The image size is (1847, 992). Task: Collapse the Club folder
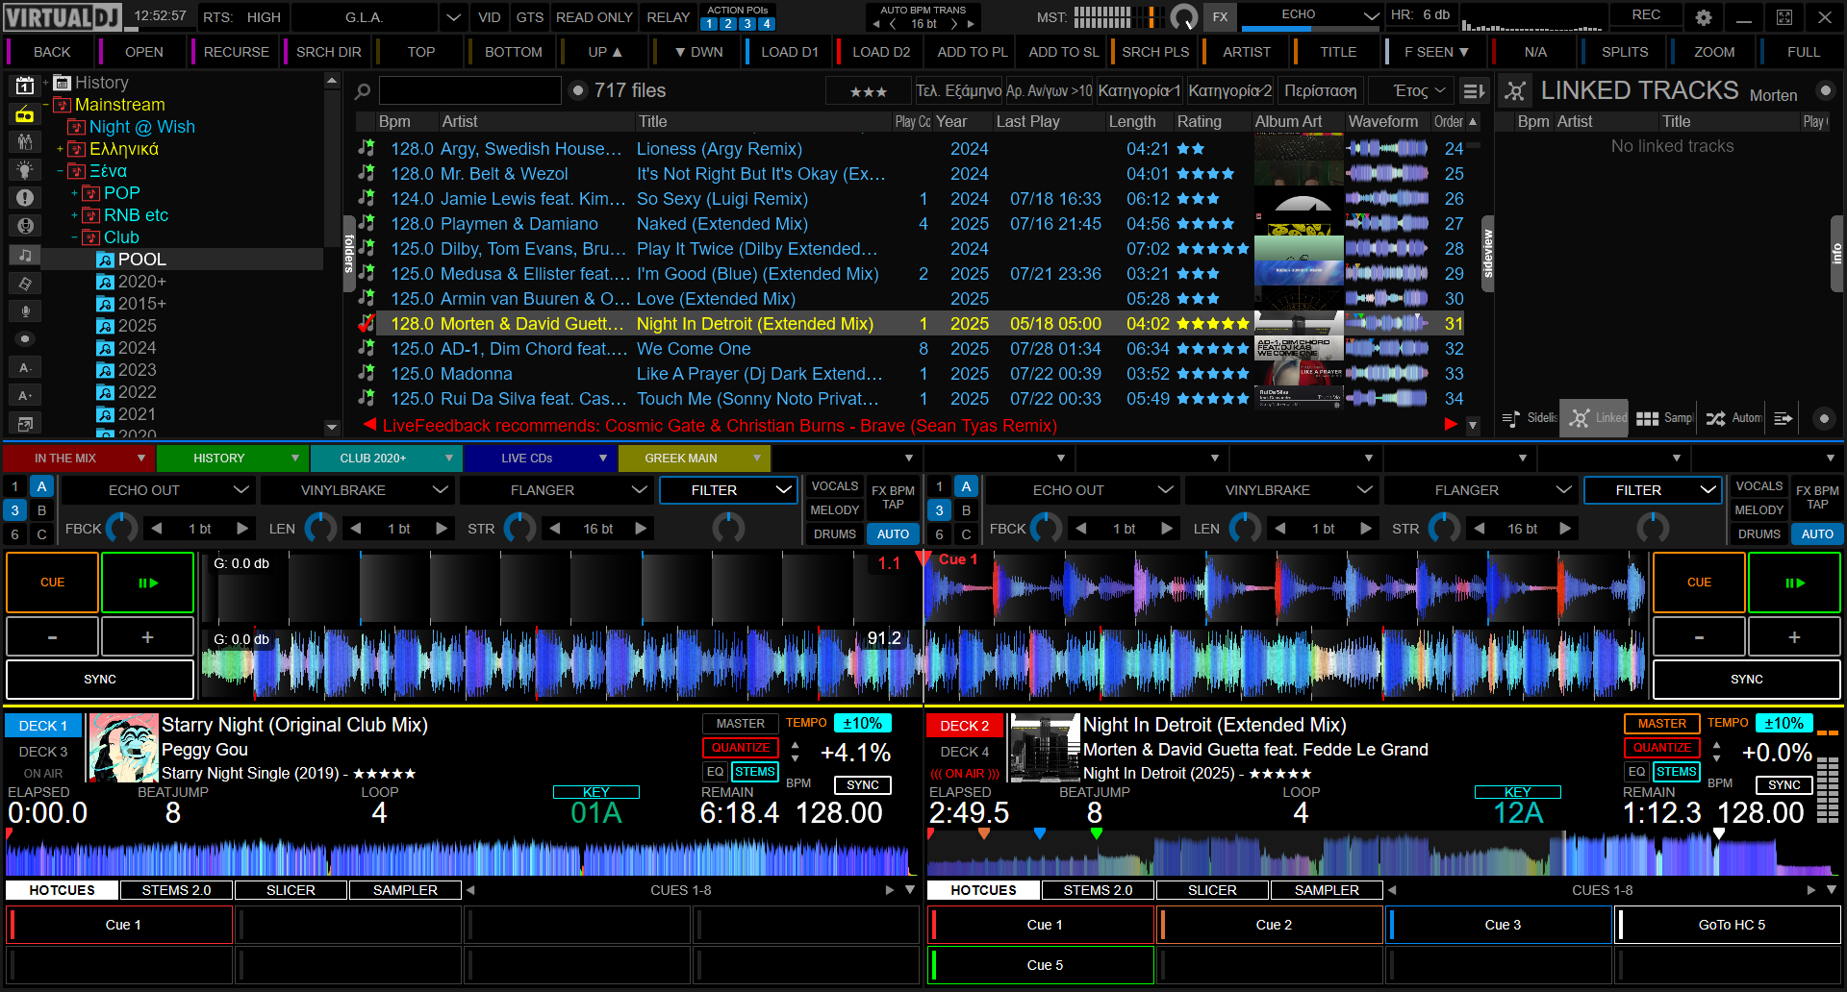[75, 237]
